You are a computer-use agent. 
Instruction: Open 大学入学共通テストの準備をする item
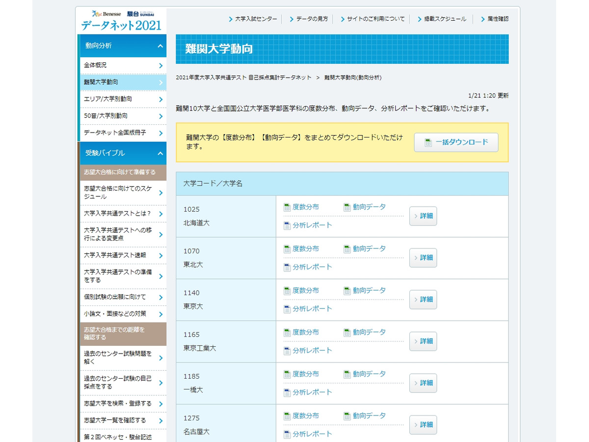click(x=123, y=276)
